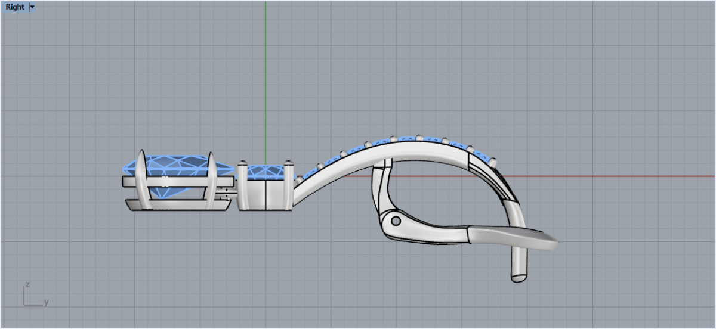Select the circular hinge pin on clasp
Image resolution: width=716 pixels, height=329 pixels.
point(395,222)
